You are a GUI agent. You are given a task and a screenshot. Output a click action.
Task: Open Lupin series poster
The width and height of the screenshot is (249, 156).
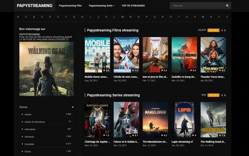click(184, 120)
